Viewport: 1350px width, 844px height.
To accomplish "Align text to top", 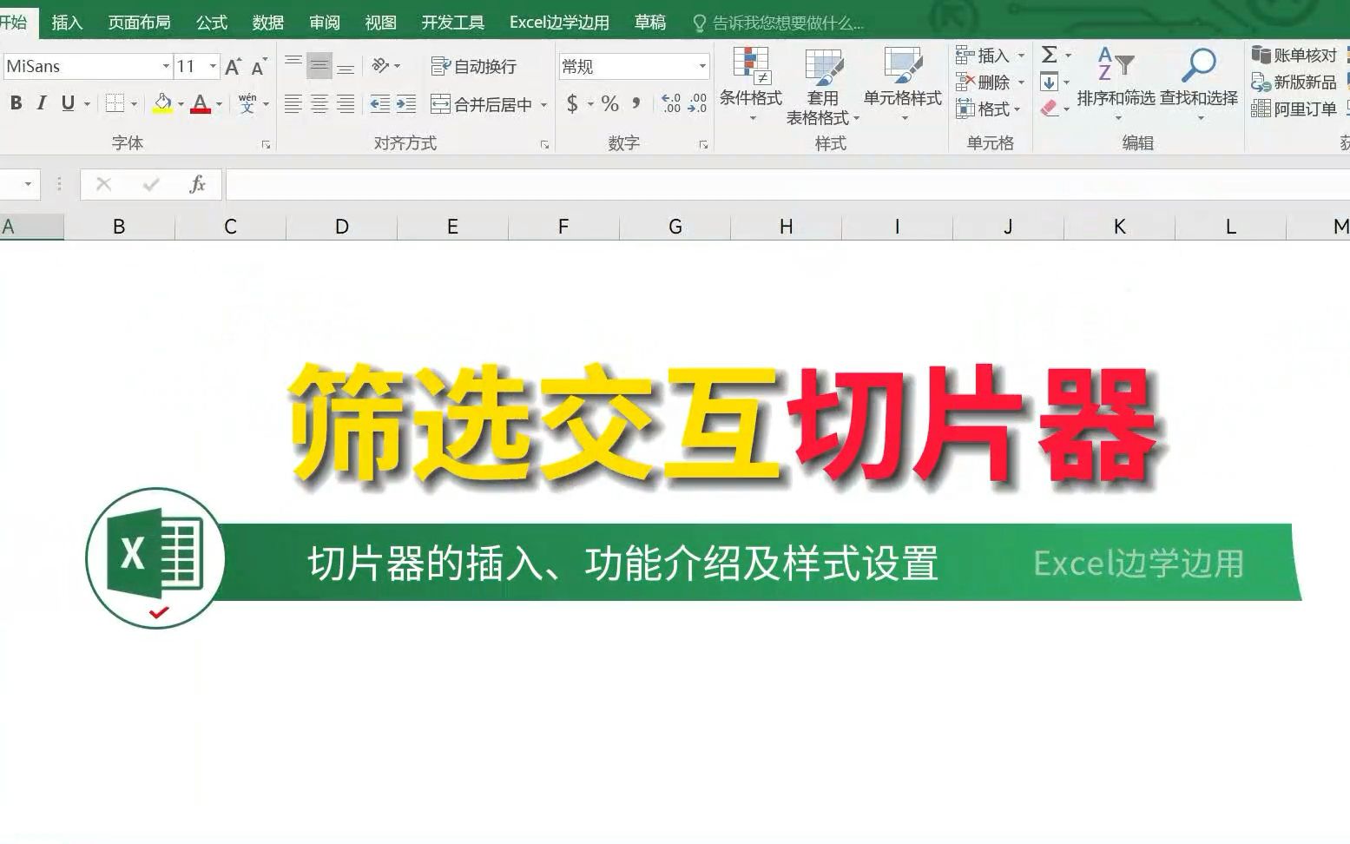I will 293,65.
